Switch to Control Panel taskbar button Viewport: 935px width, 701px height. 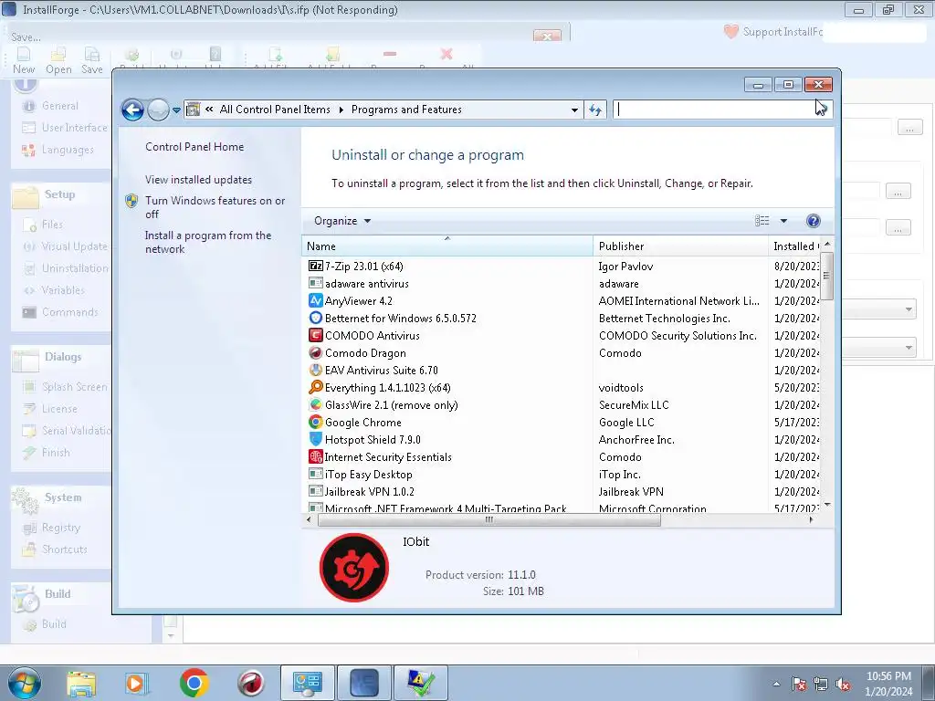pyautogui.click(x=307, y=683)
